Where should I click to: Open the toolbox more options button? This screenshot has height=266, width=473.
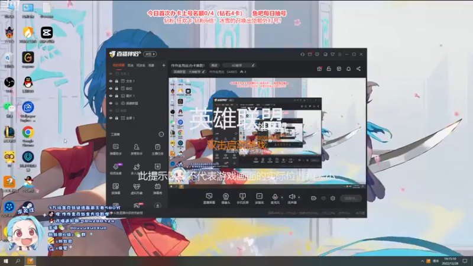pos(161,134)
